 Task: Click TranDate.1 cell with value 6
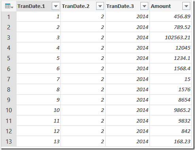[x=38, y=69]
